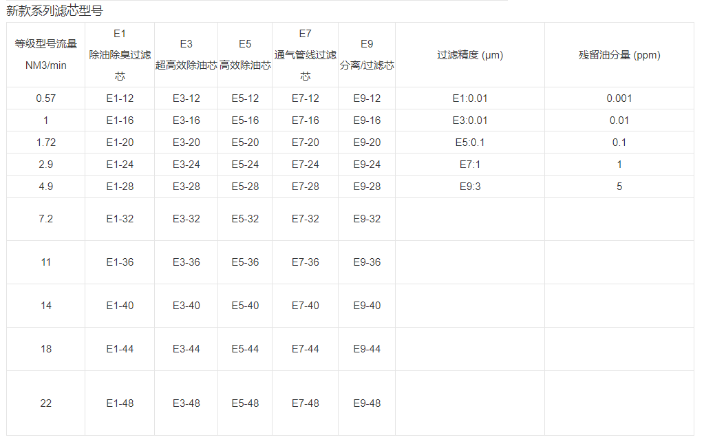Click the residual oil value 5
The height and width of the screenshot is (444, 704).
(x=619, y=186)
